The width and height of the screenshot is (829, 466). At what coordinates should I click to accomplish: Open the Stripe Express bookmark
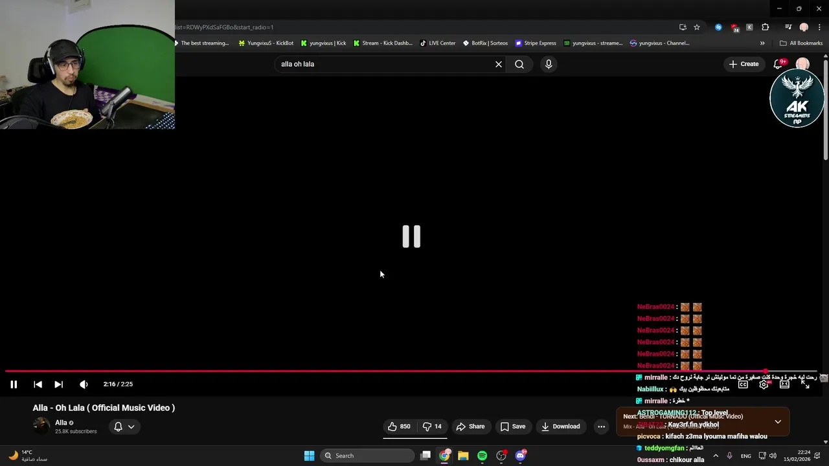point(536,43)
